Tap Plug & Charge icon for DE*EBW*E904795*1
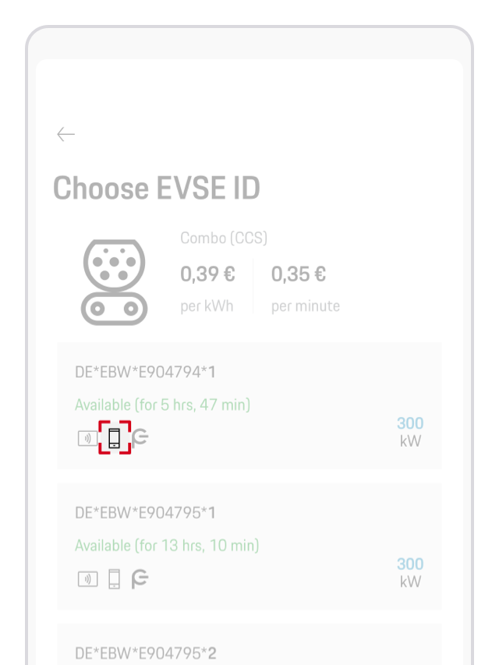The height and width of the screenshot is (665, 499). tap(140, 579)
